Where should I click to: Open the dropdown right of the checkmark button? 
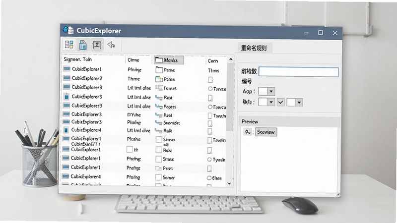(x=295, y=103)
